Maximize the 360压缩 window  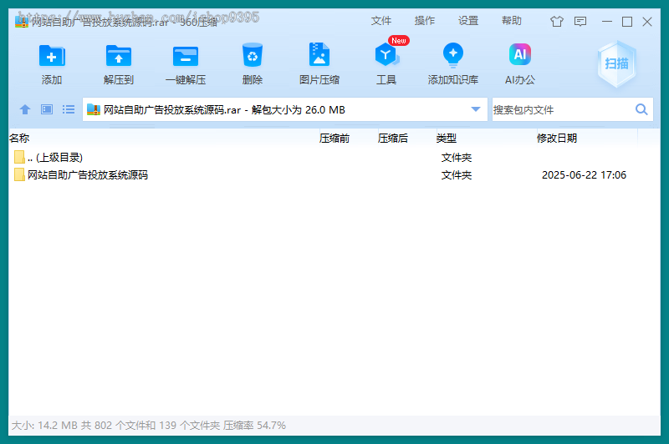point(627,22)
